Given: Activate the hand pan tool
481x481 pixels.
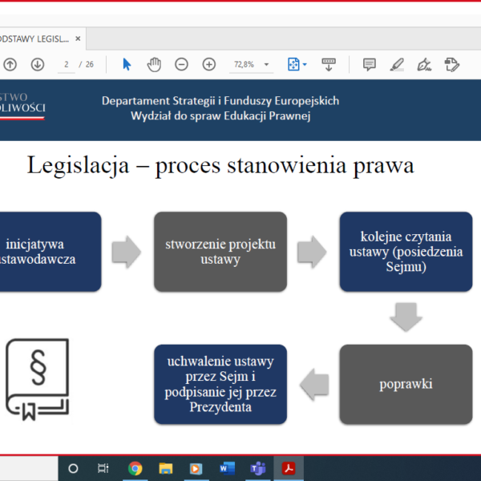Looking at the screenshot, I should (x=154, y=64).
